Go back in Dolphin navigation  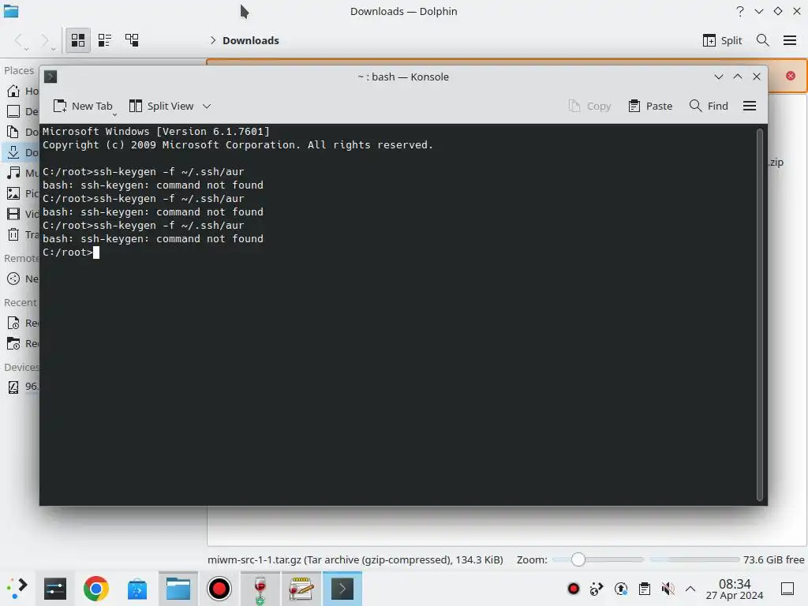[x=20, y=40]
